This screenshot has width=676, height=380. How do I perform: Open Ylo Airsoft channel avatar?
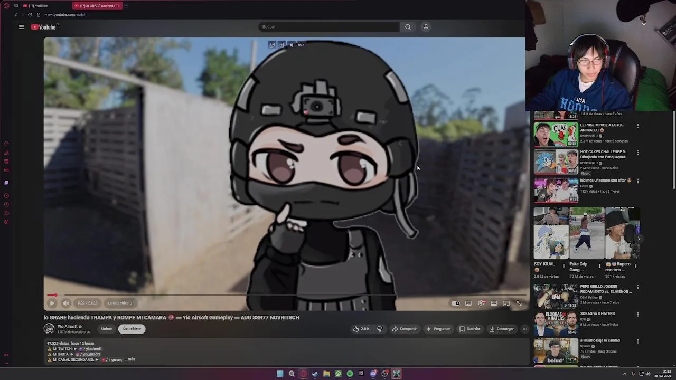(49, 329)
